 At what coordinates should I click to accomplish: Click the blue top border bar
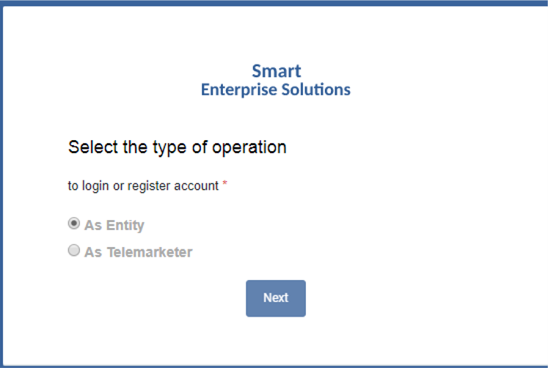coord(274,3)
